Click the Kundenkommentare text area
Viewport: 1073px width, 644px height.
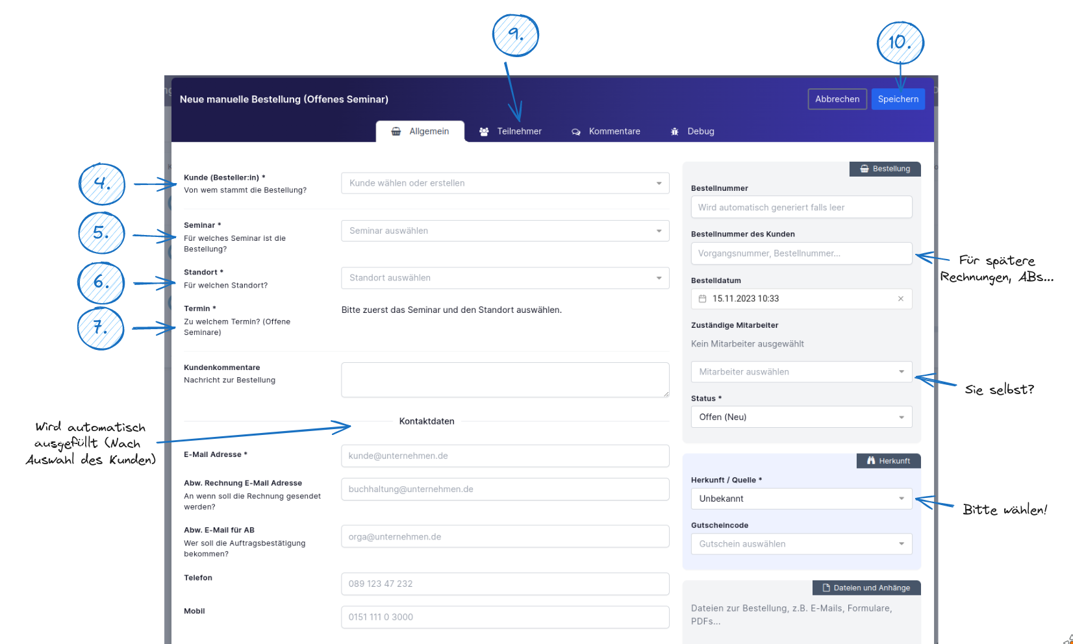click(x=505, y=380)
